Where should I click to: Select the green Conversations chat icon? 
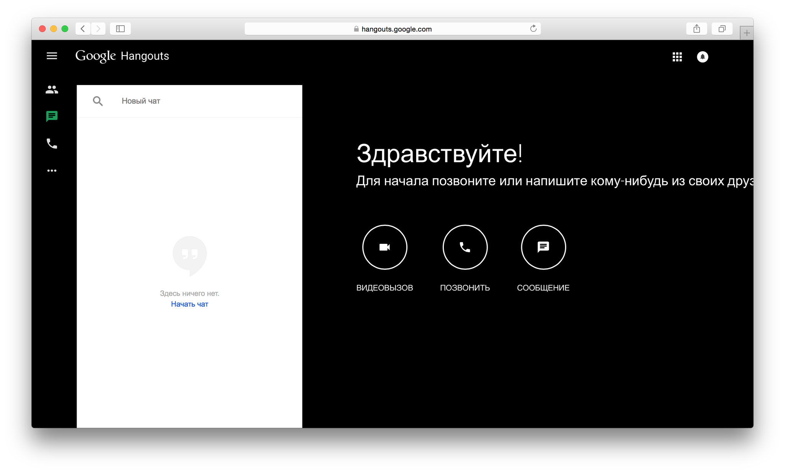click(x=52, y=116)
